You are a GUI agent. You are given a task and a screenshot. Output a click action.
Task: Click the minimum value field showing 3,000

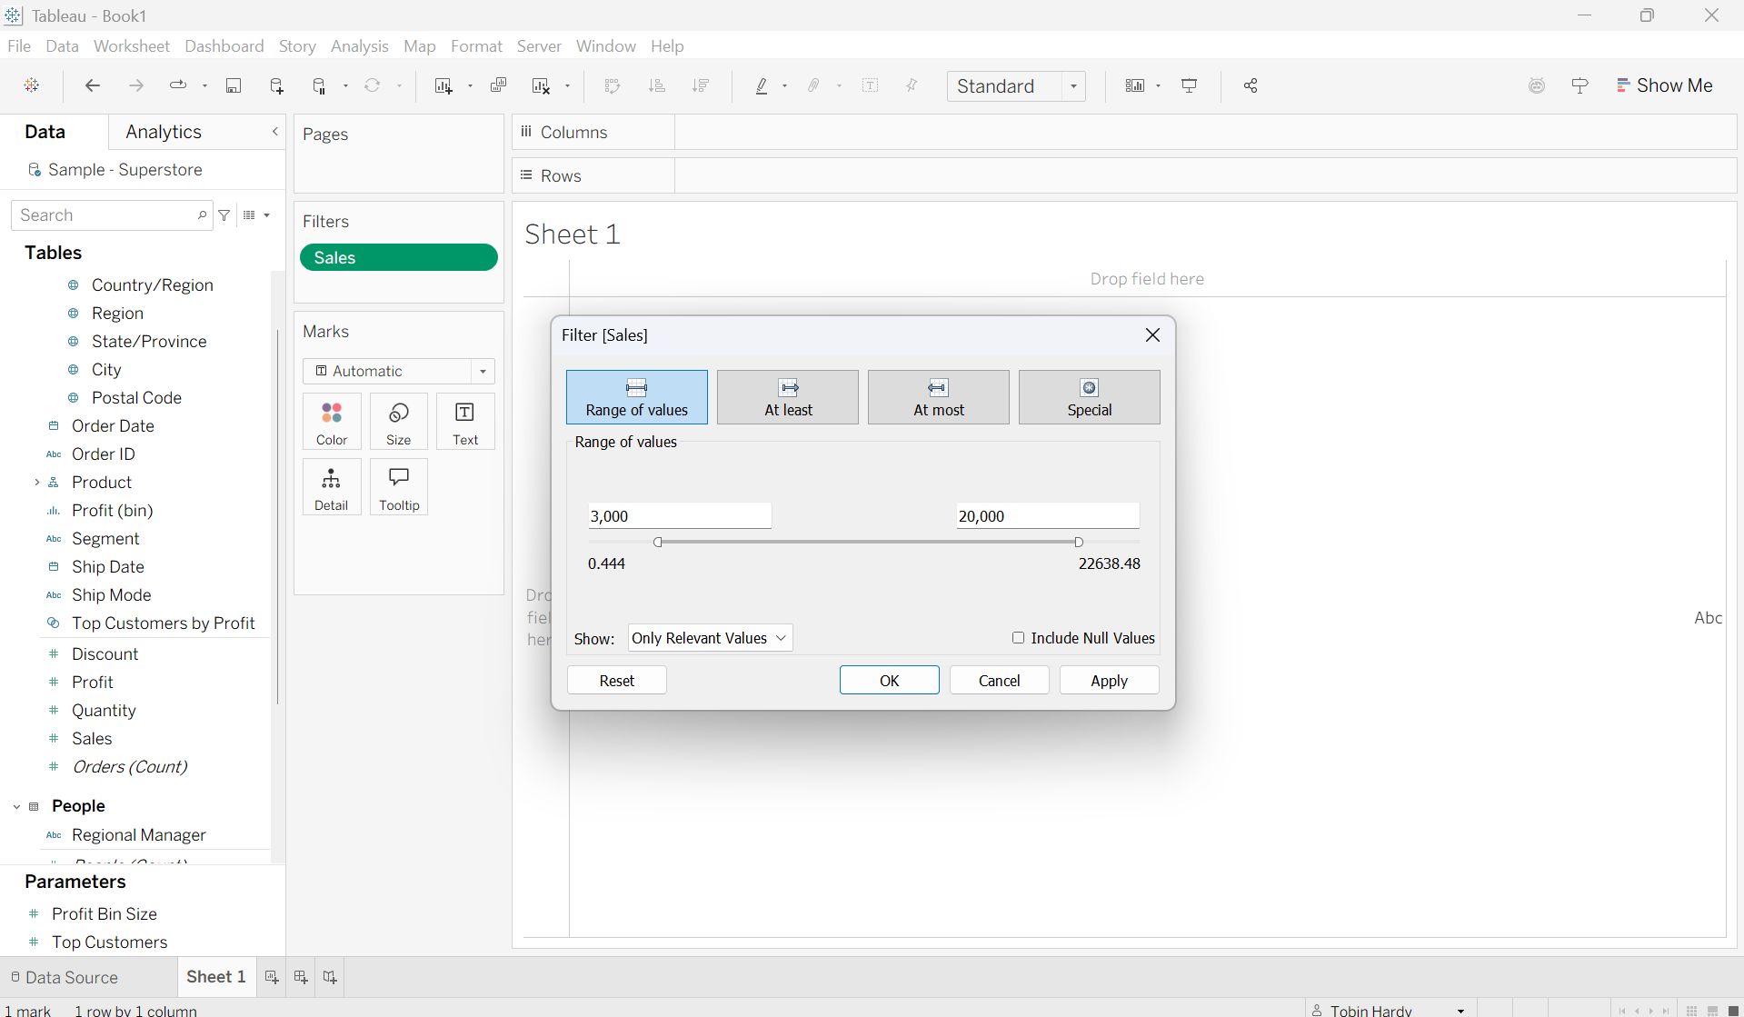click(x=679, y=516)
